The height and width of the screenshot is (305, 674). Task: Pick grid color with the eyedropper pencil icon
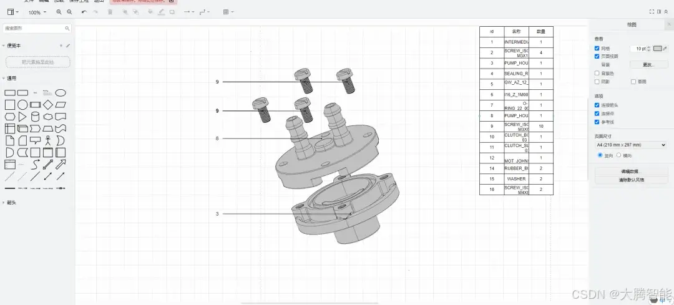[x=666, y=49]
